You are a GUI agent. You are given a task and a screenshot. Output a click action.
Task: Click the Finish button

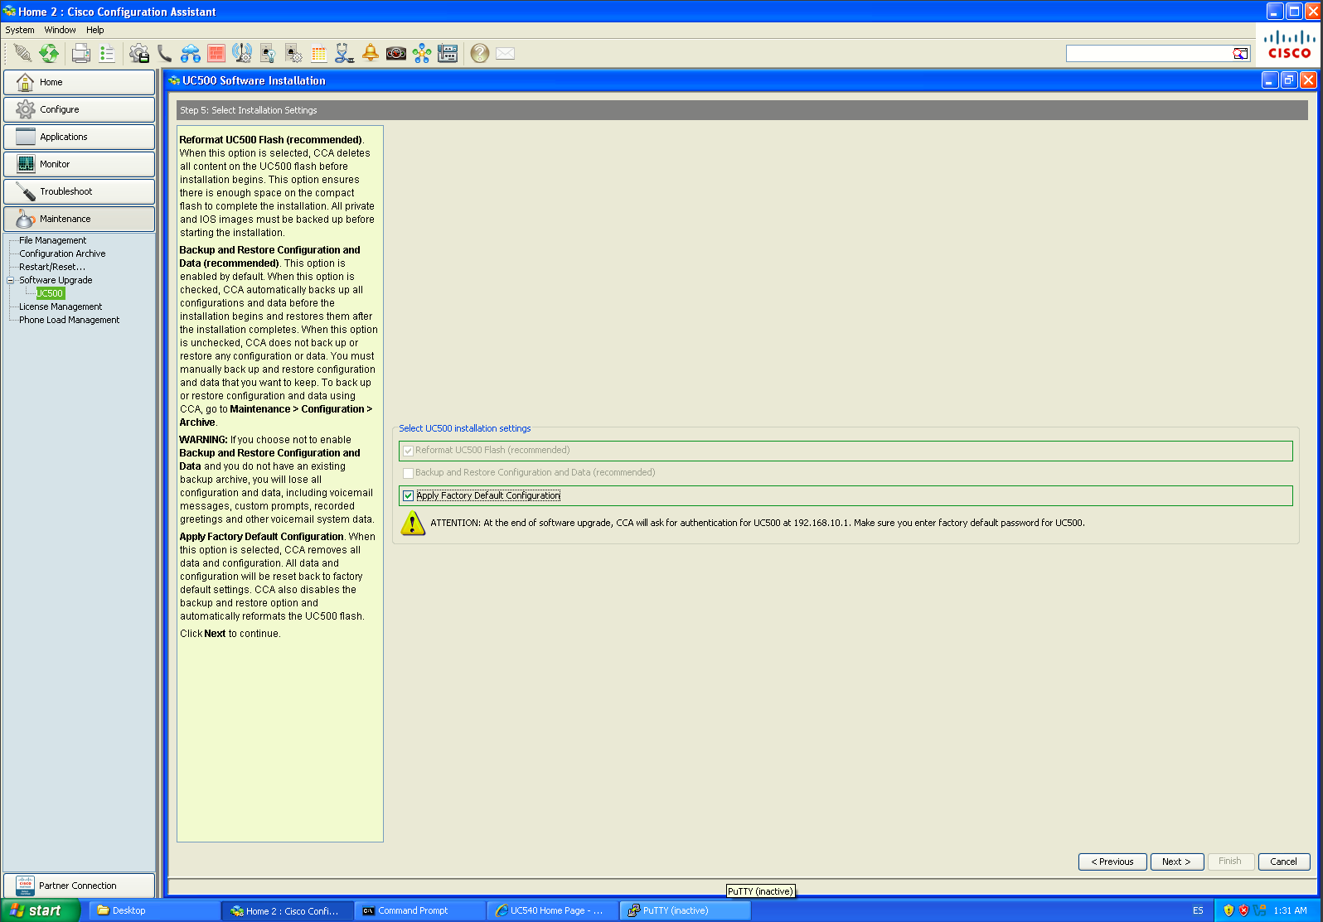(1230, 862)
